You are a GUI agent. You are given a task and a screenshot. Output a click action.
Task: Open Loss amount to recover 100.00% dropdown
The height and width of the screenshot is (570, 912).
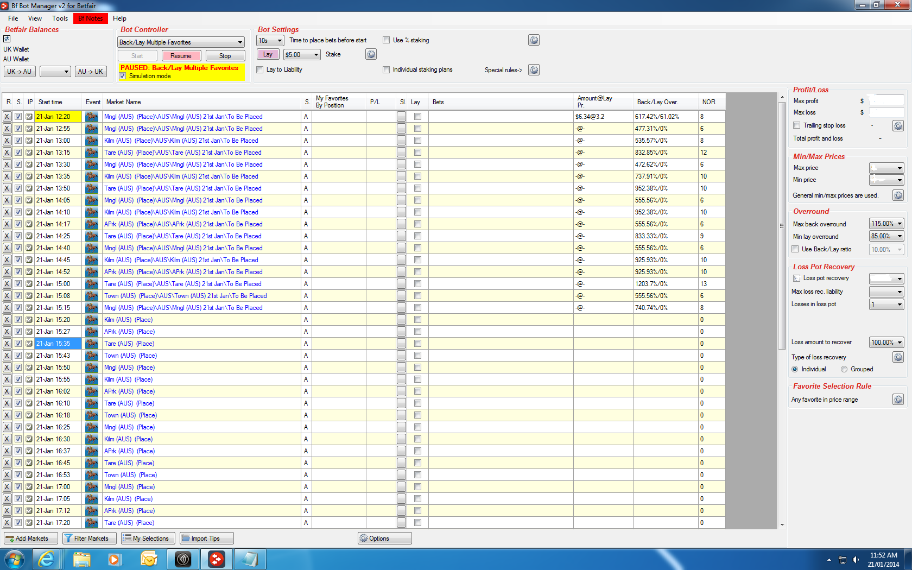[886, 342]
